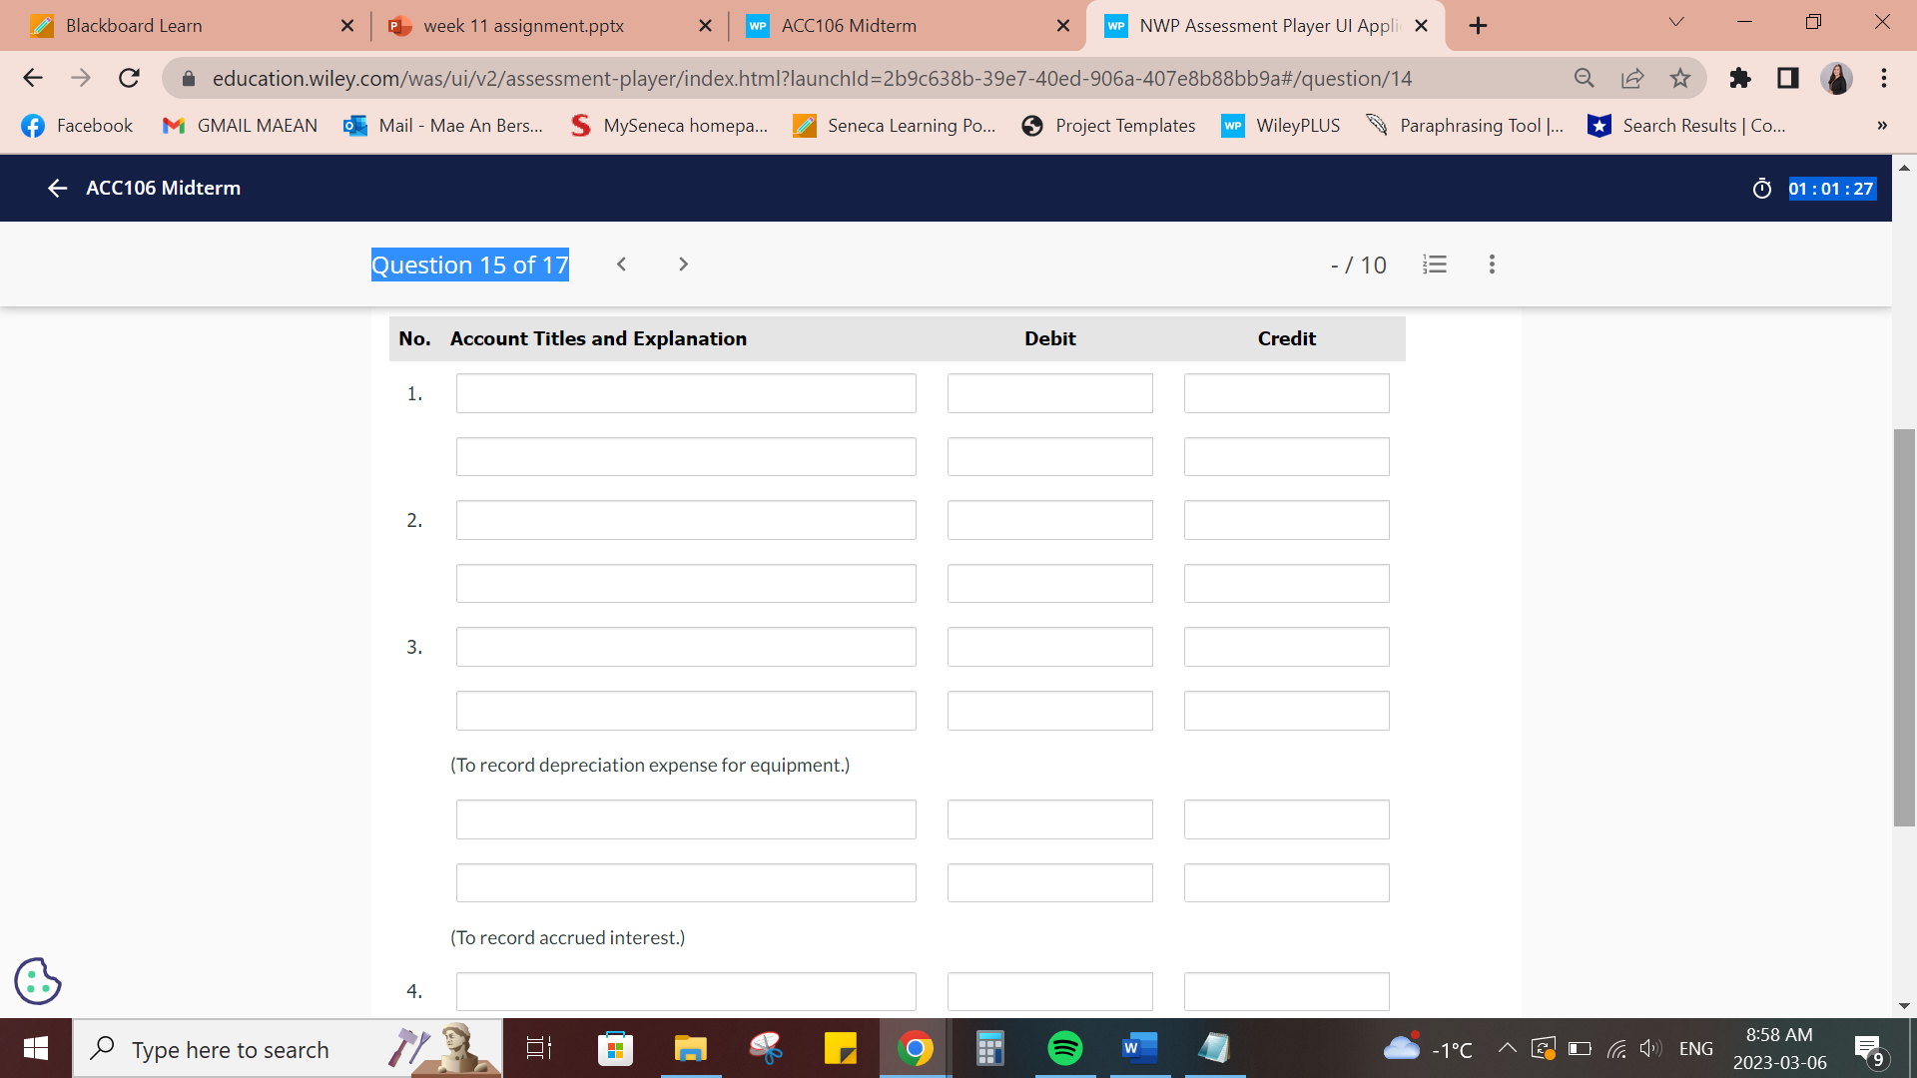Screen dimensions: 1917x1078
Task: Toggle the ENG language indicator in the tray
Action: [1696, 1048]
